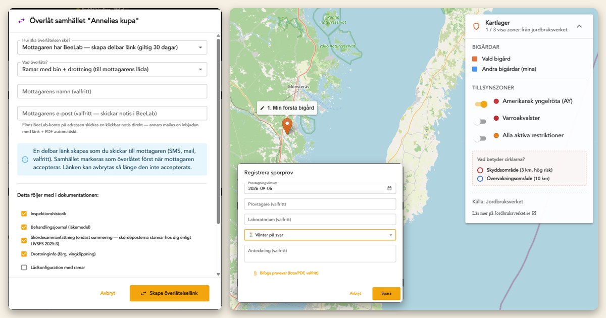The image size is (606, 318).
Task: Click the orange Vald bigård color swatch
Action: point(475,59)
